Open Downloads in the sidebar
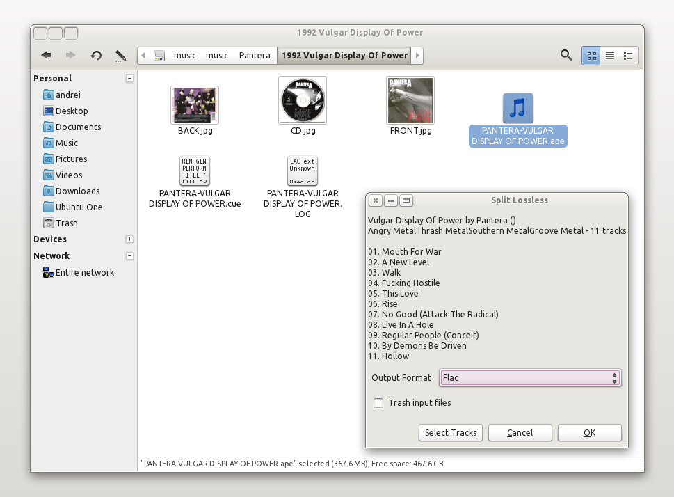Image resolution: width=674 pixels, height=497 pixels. (72, 191)
